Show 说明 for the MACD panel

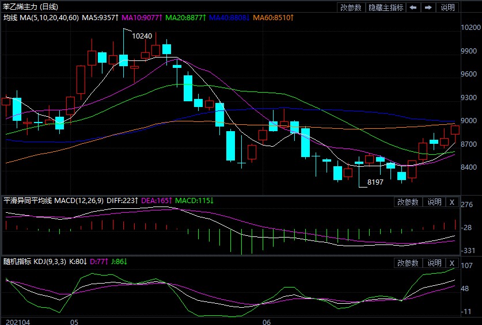pos(434,202)
